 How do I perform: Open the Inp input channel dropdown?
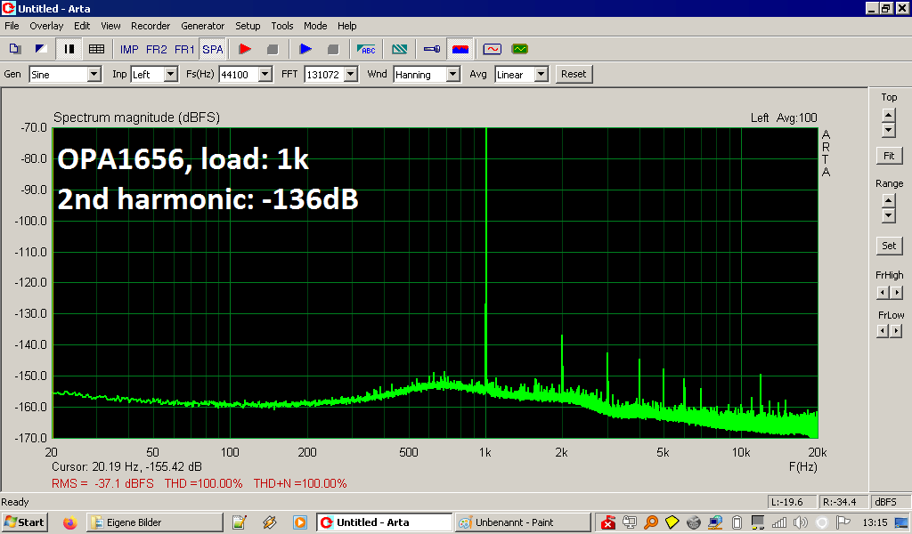[x=170, y=75]
